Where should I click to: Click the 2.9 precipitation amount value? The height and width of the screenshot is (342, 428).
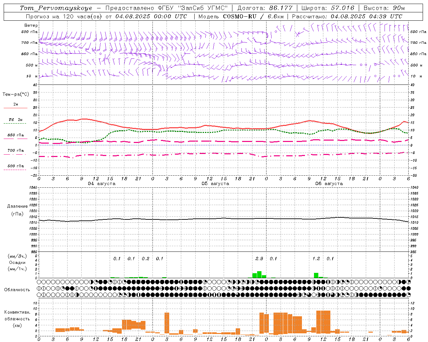259,259
